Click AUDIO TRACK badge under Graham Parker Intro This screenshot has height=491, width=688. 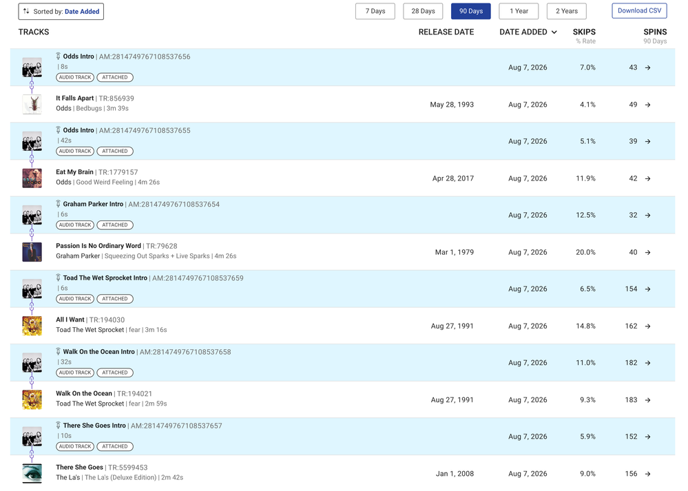coord(75,225)
